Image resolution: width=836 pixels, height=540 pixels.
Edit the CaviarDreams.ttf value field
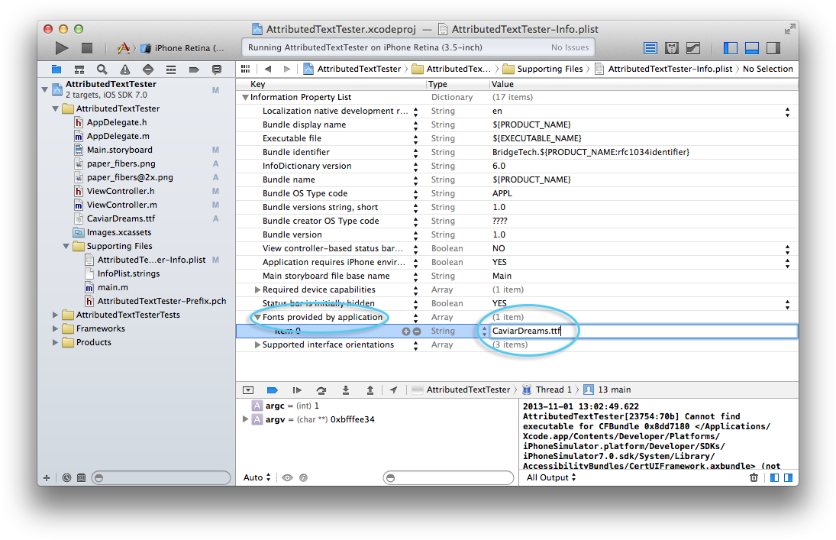coord(644,331)
